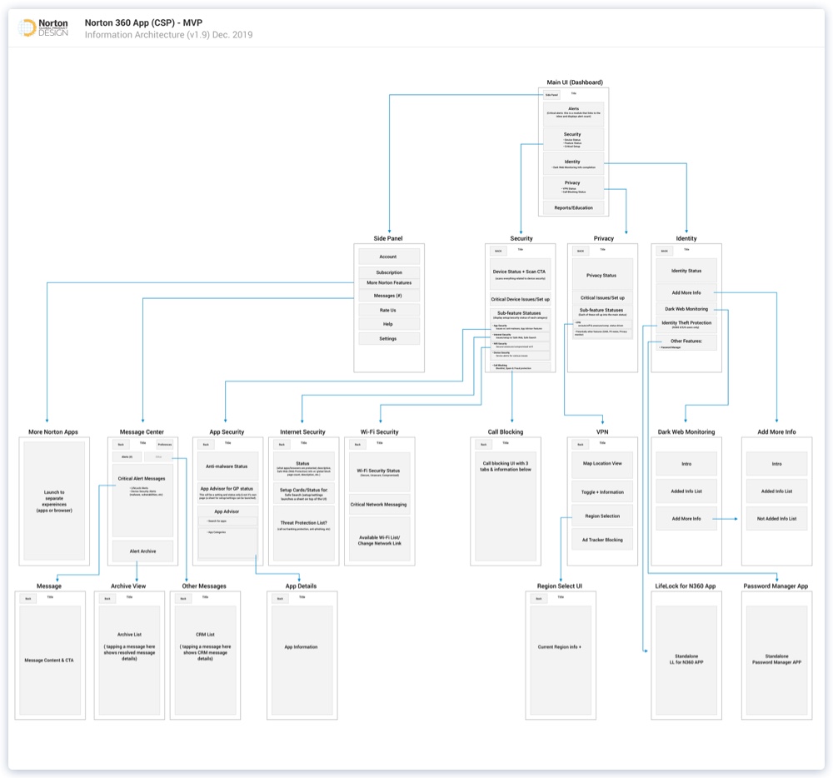Open Preferences in Message Center
The image size is (833, 778).
165,444
